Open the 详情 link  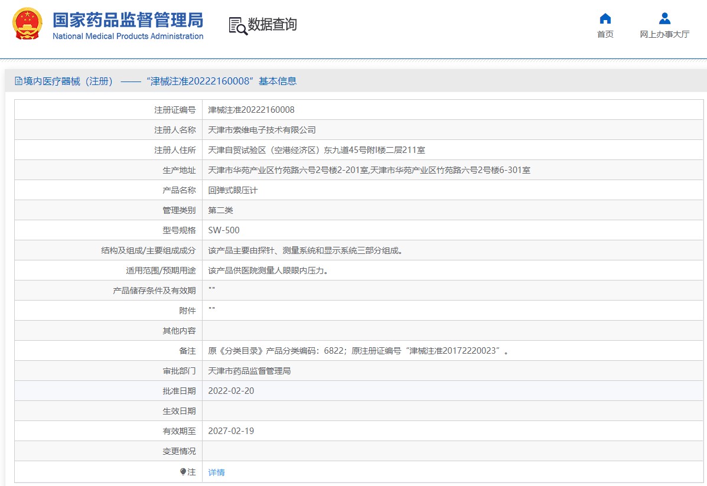217,472
